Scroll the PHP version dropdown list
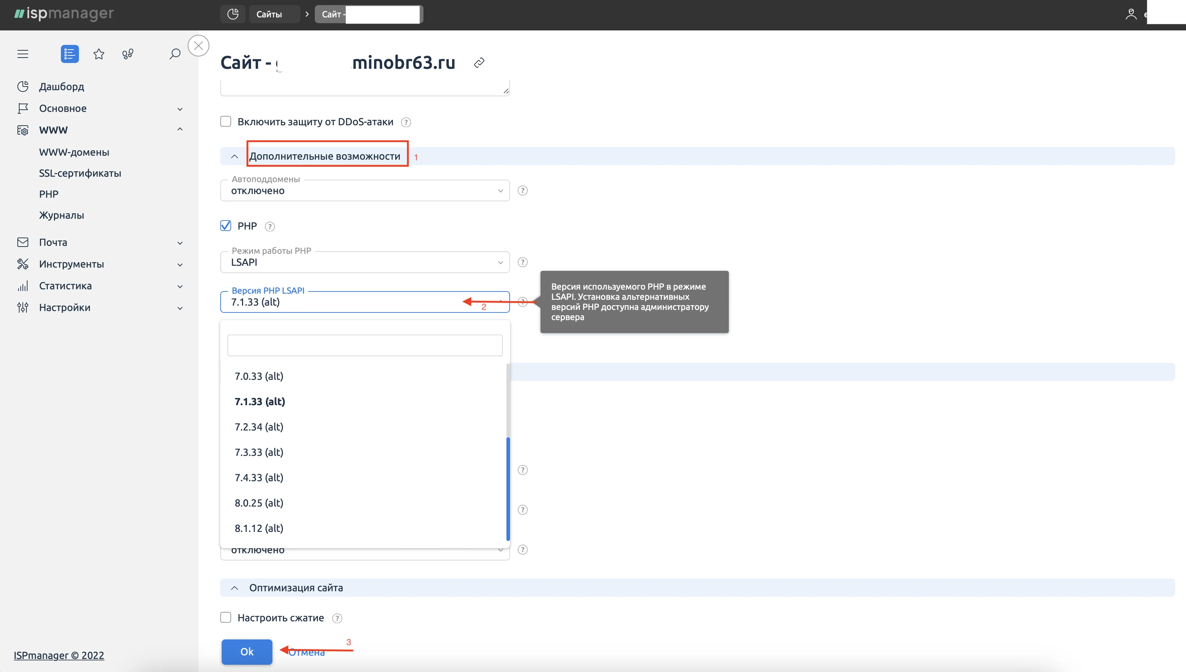This screenshot has width=1186, height=672. [x=507, y=452]
